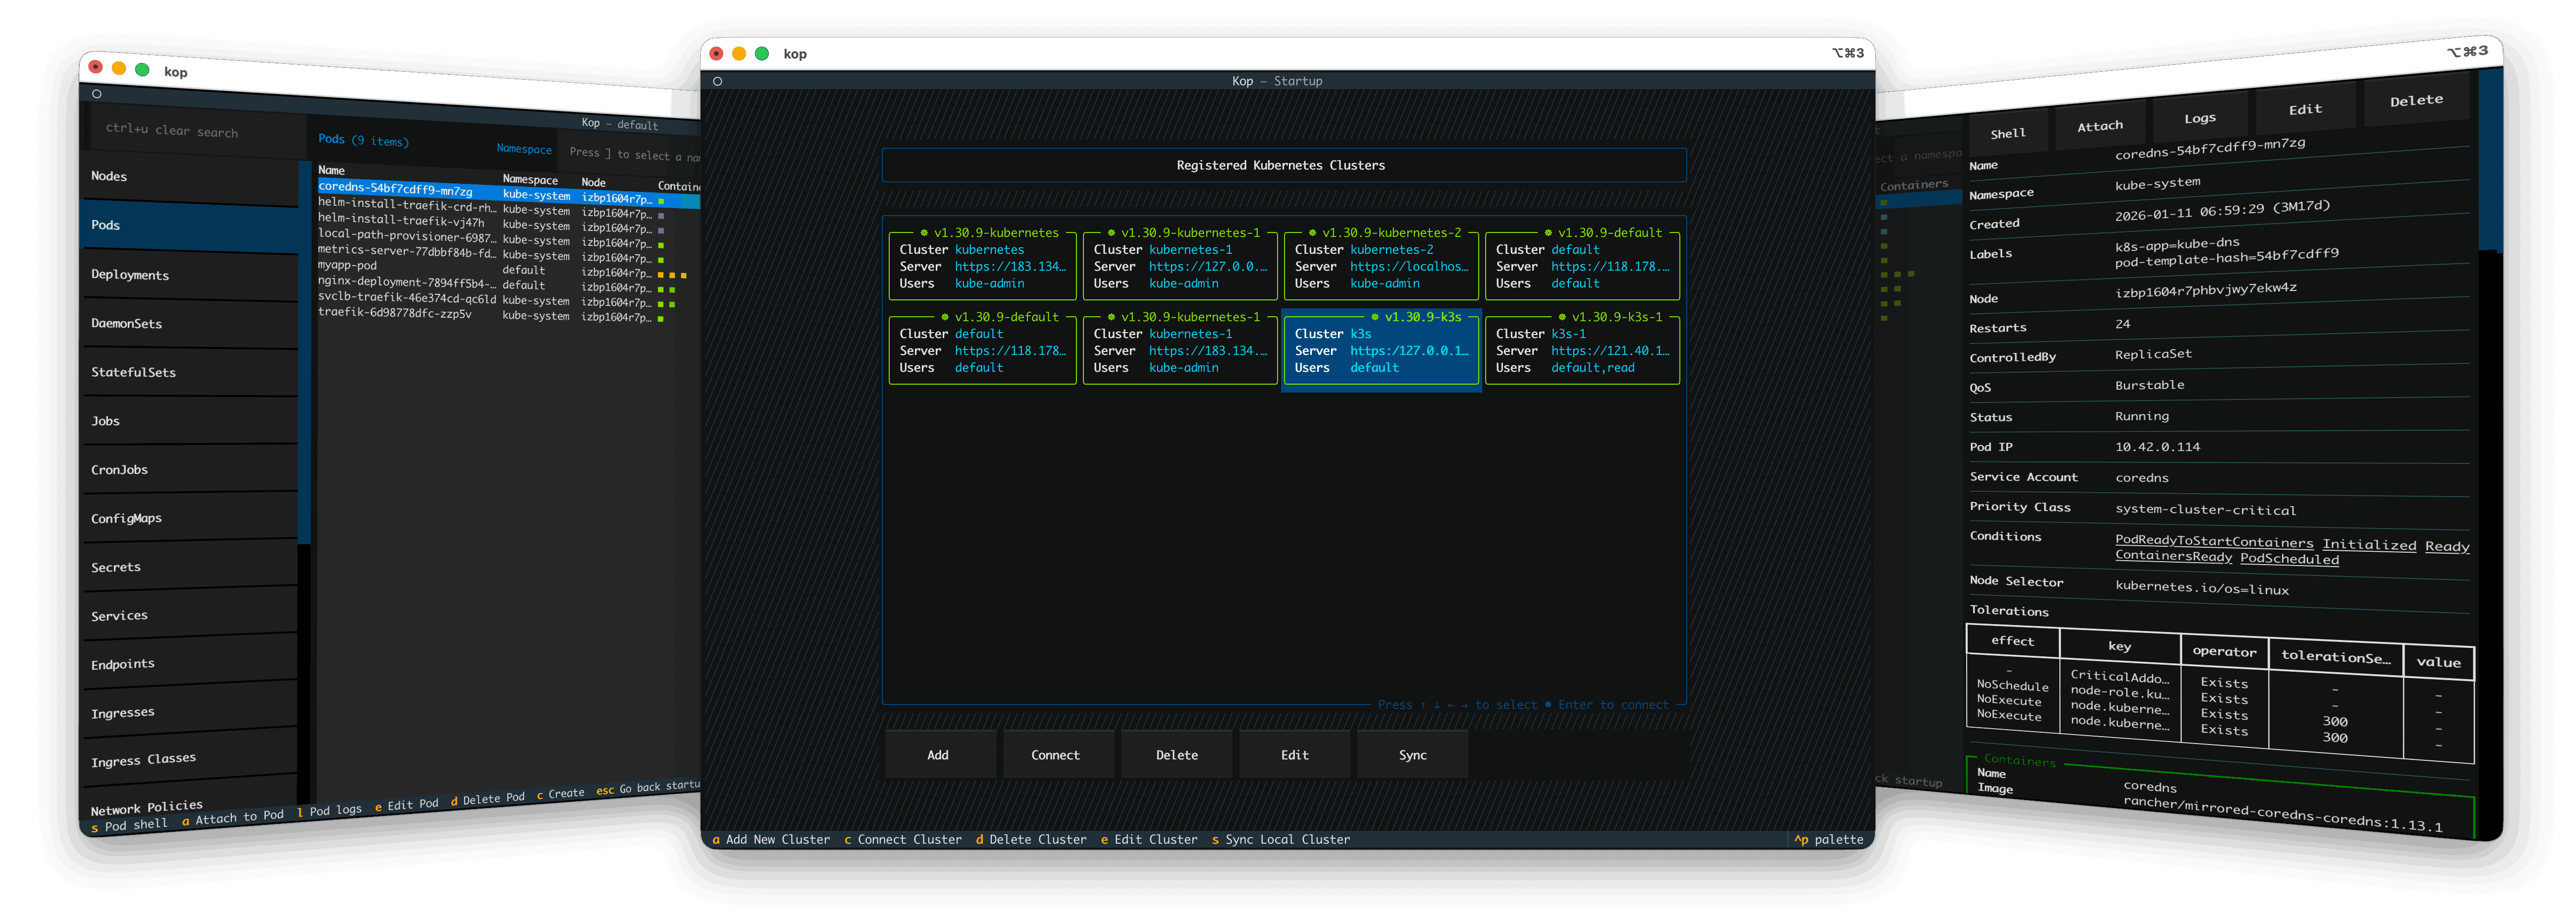Viewport: 2576px width, 923px height.
Task: Select the local-path-provisioner pod row
Action: [x=508, y=239]
